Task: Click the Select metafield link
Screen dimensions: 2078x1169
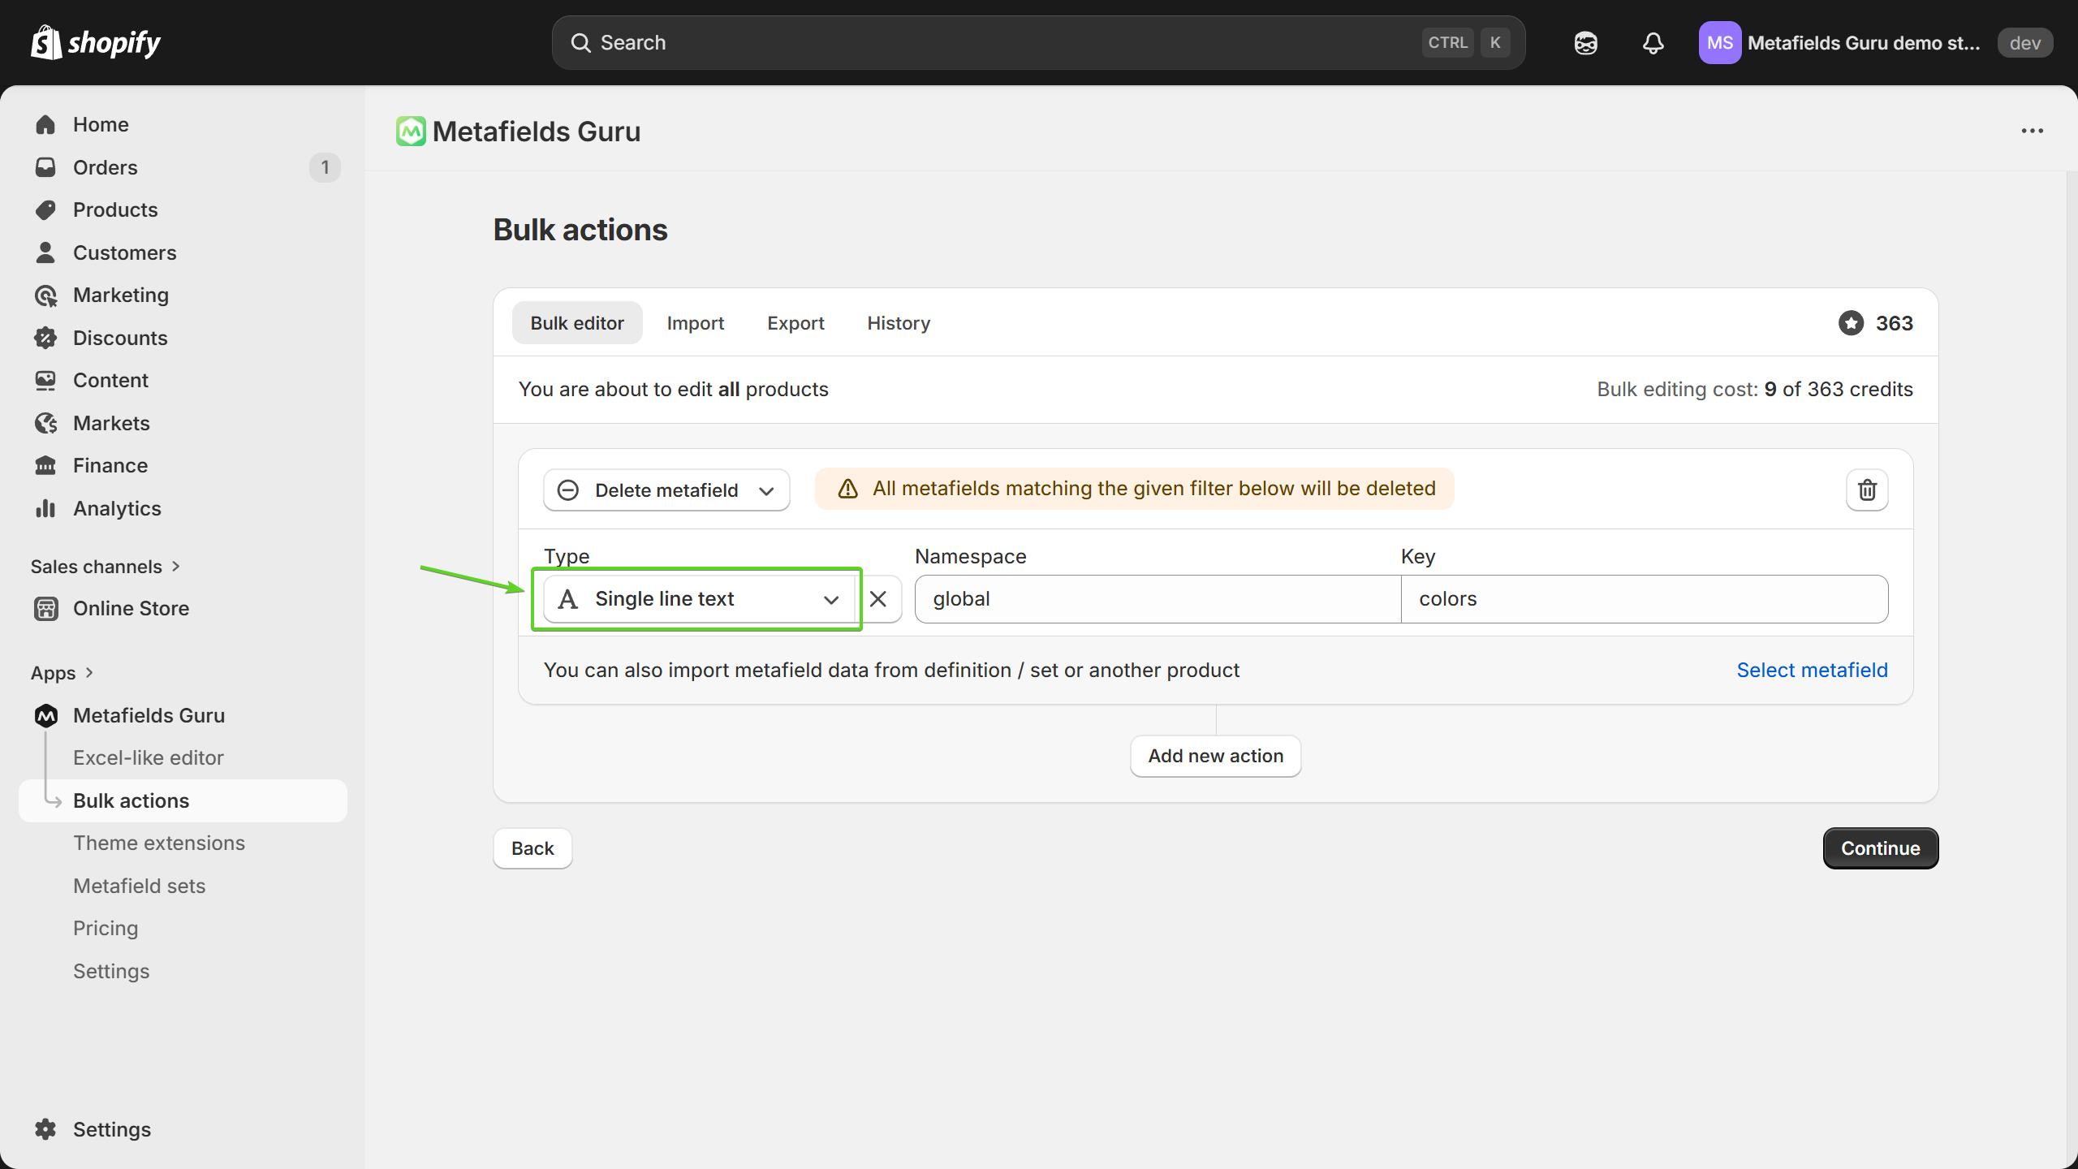Action: point(1812,670)
